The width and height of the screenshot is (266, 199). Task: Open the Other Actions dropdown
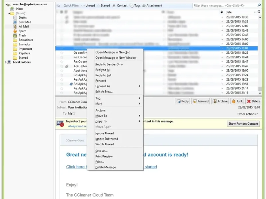tap(248, 114)
